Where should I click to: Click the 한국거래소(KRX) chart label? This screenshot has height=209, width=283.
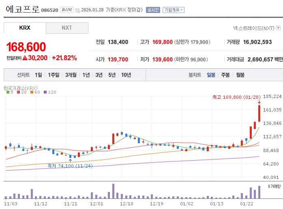coord(21,88)
